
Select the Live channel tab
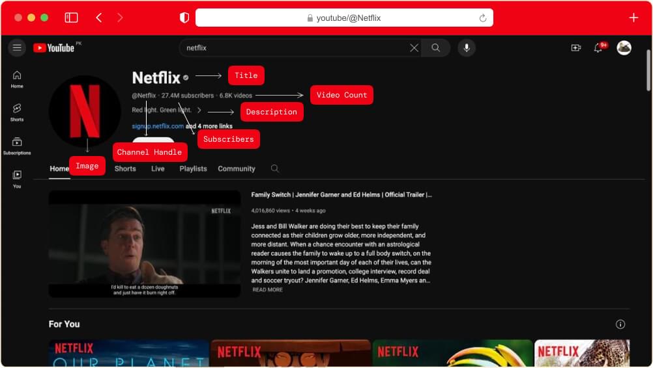(158, 168)
